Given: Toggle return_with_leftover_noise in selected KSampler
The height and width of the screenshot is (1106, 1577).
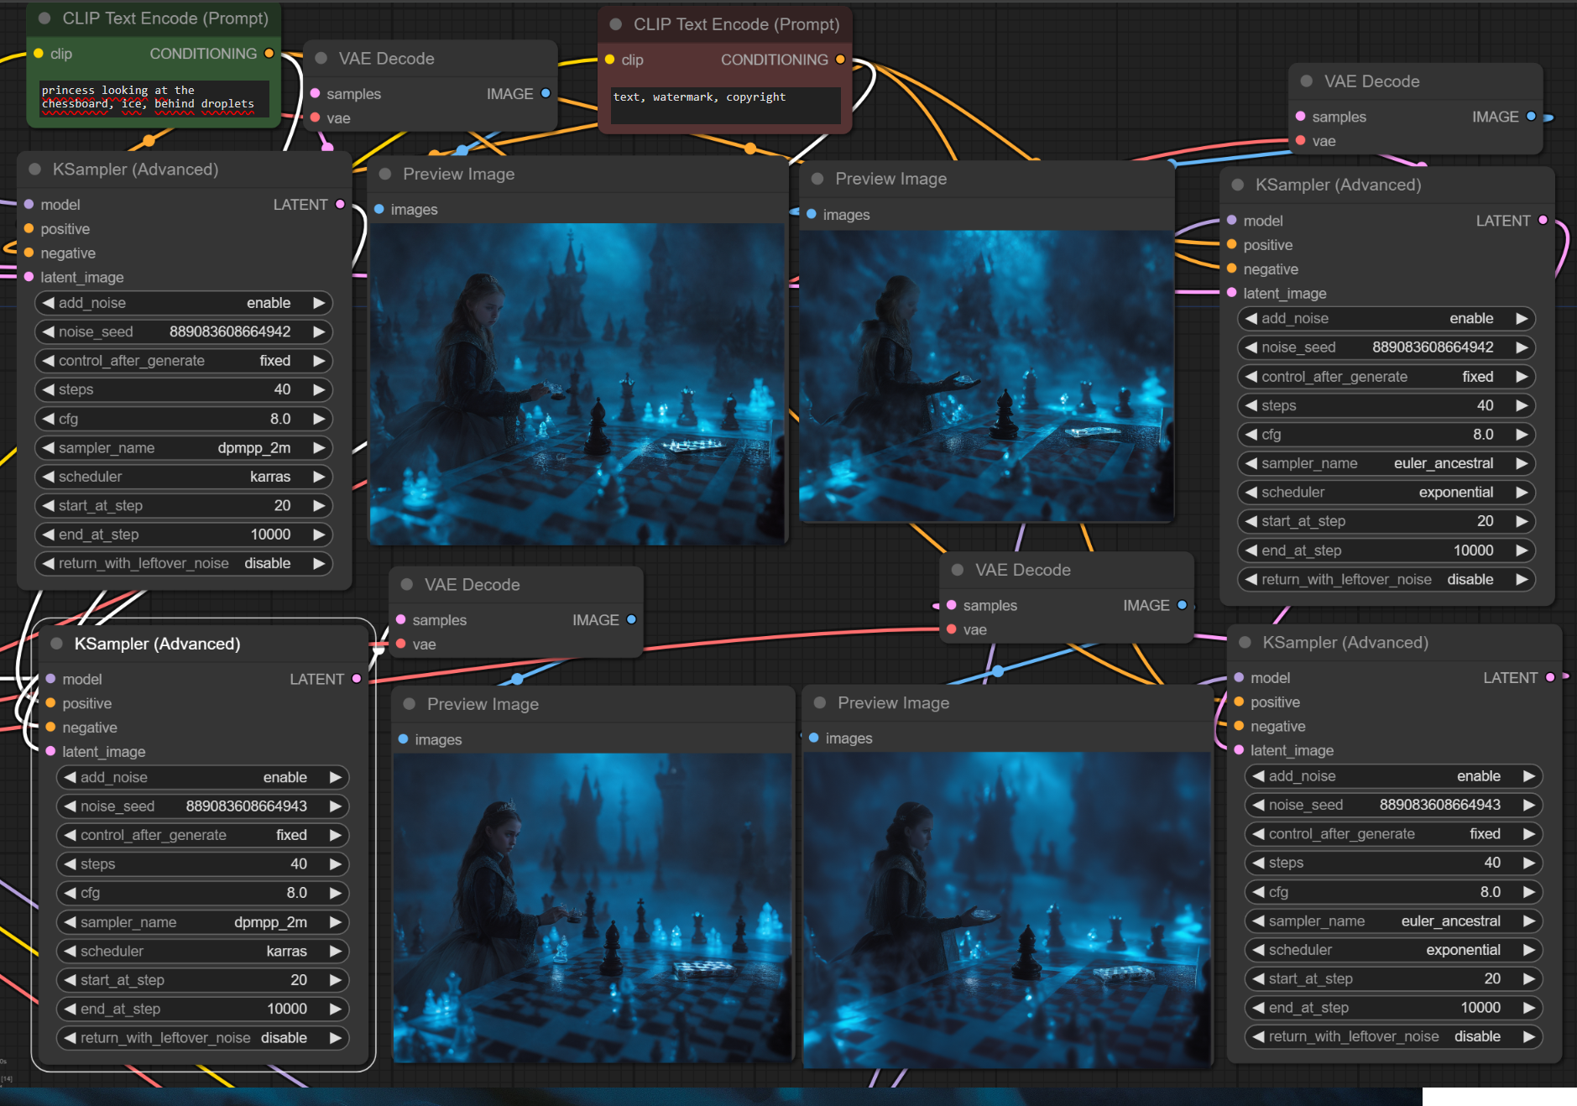Looking at the screenshot, I should coord(202,1038).
